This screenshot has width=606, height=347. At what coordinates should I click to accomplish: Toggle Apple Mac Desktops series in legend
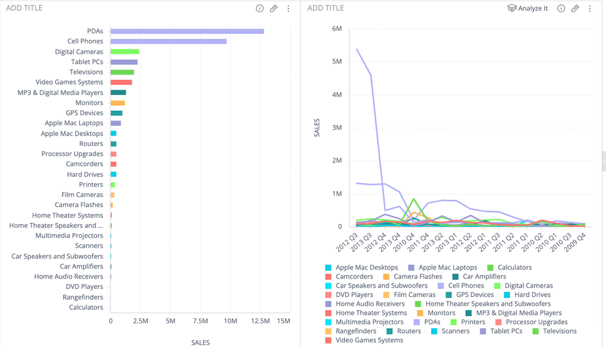click(x=366, y=268)
